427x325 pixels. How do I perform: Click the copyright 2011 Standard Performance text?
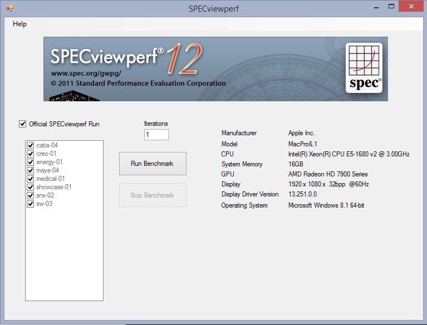pos(138,83)
